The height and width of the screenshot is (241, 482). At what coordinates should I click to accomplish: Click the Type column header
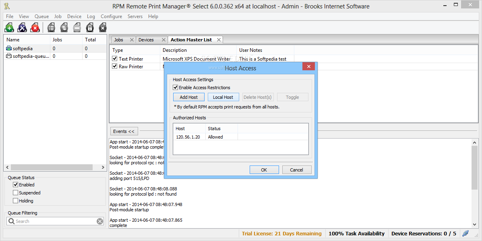135,50
